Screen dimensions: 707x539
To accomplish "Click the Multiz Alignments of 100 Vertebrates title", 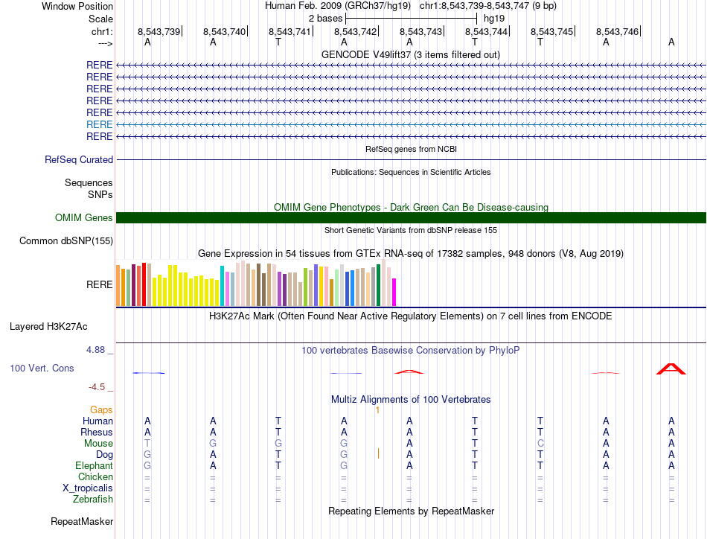I will point(410,400).
